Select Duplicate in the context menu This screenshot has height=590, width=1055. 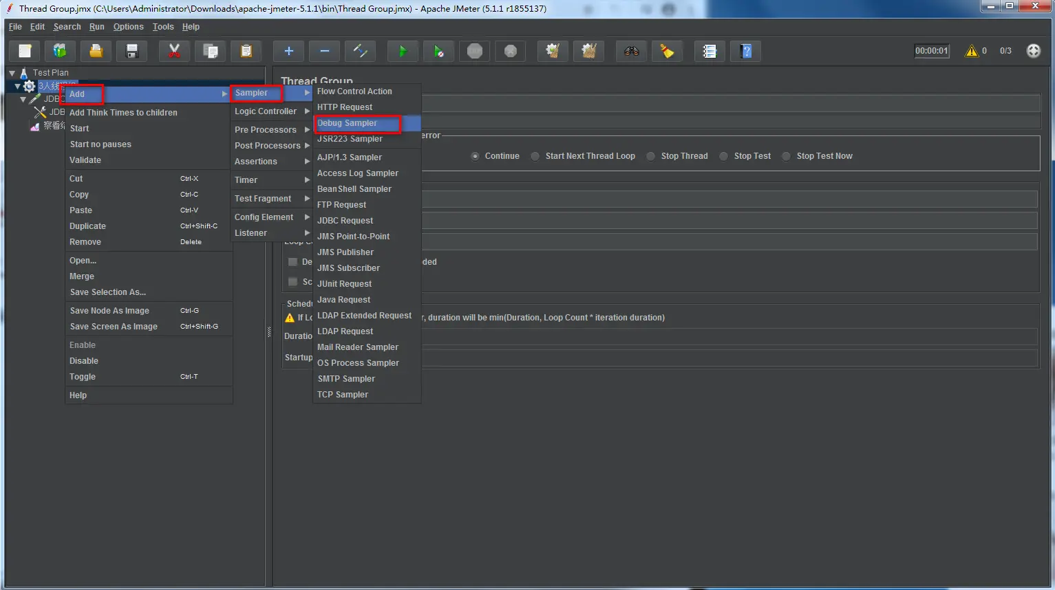point(148,226)
